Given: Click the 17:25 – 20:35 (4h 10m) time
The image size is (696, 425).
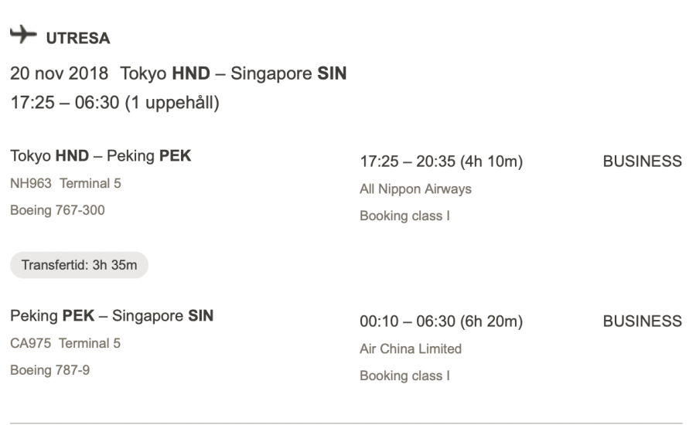Looking at the screenshot, I should (x=441, y=161).
